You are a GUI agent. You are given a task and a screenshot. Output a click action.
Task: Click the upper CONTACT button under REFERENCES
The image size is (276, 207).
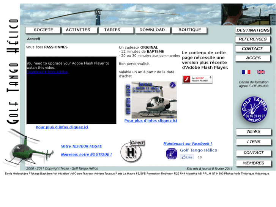click(x=253, y=49)
